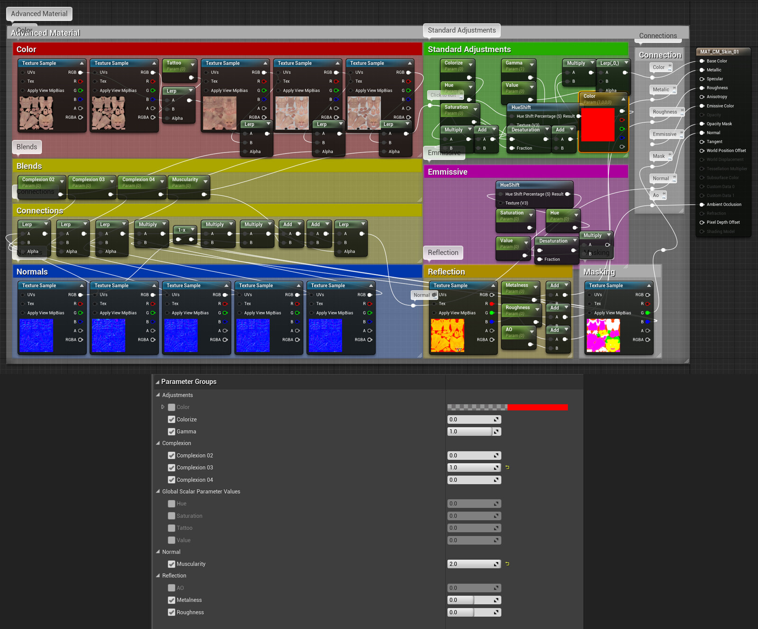
Task: Collapse the Tattoo parameter node arrow
Action: [192, 64]
